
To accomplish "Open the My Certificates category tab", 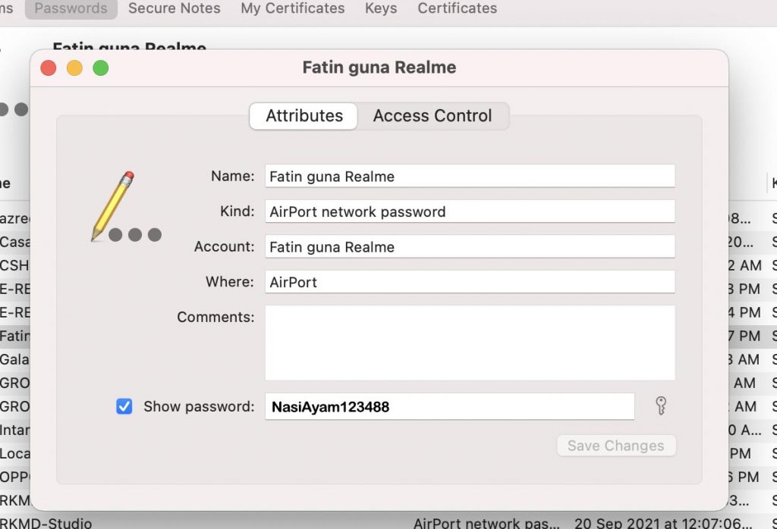I will point(292,8).
